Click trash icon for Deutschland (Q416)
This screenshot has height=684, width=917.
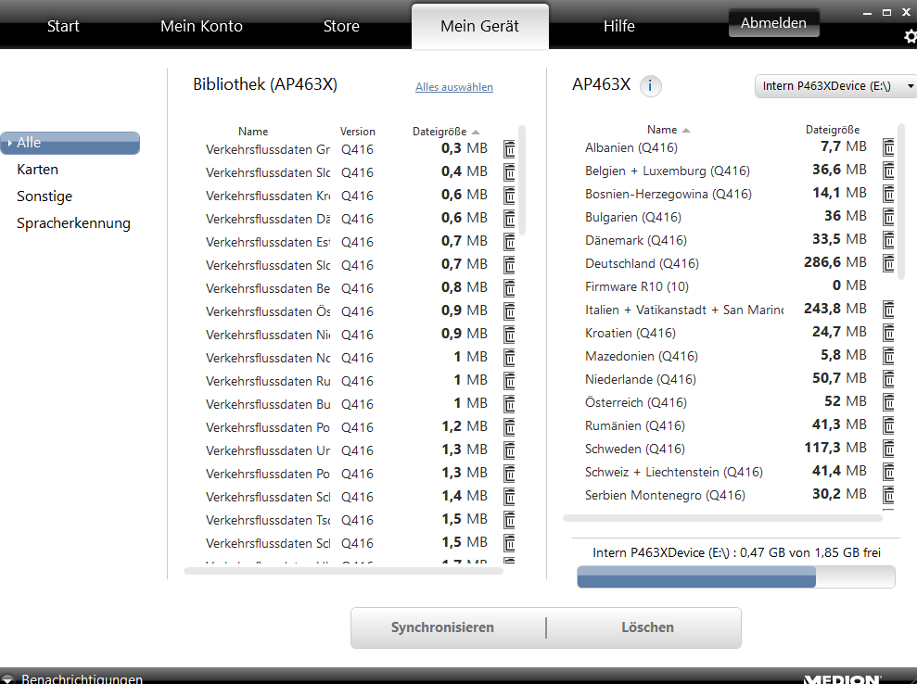click(888, 263)
